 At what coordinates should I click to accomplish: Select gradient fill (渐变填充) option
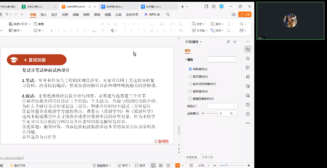tap(190, 76)
